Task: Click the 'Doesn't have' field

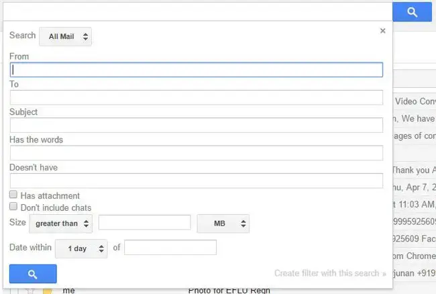Action: click(x=197, y=181)
